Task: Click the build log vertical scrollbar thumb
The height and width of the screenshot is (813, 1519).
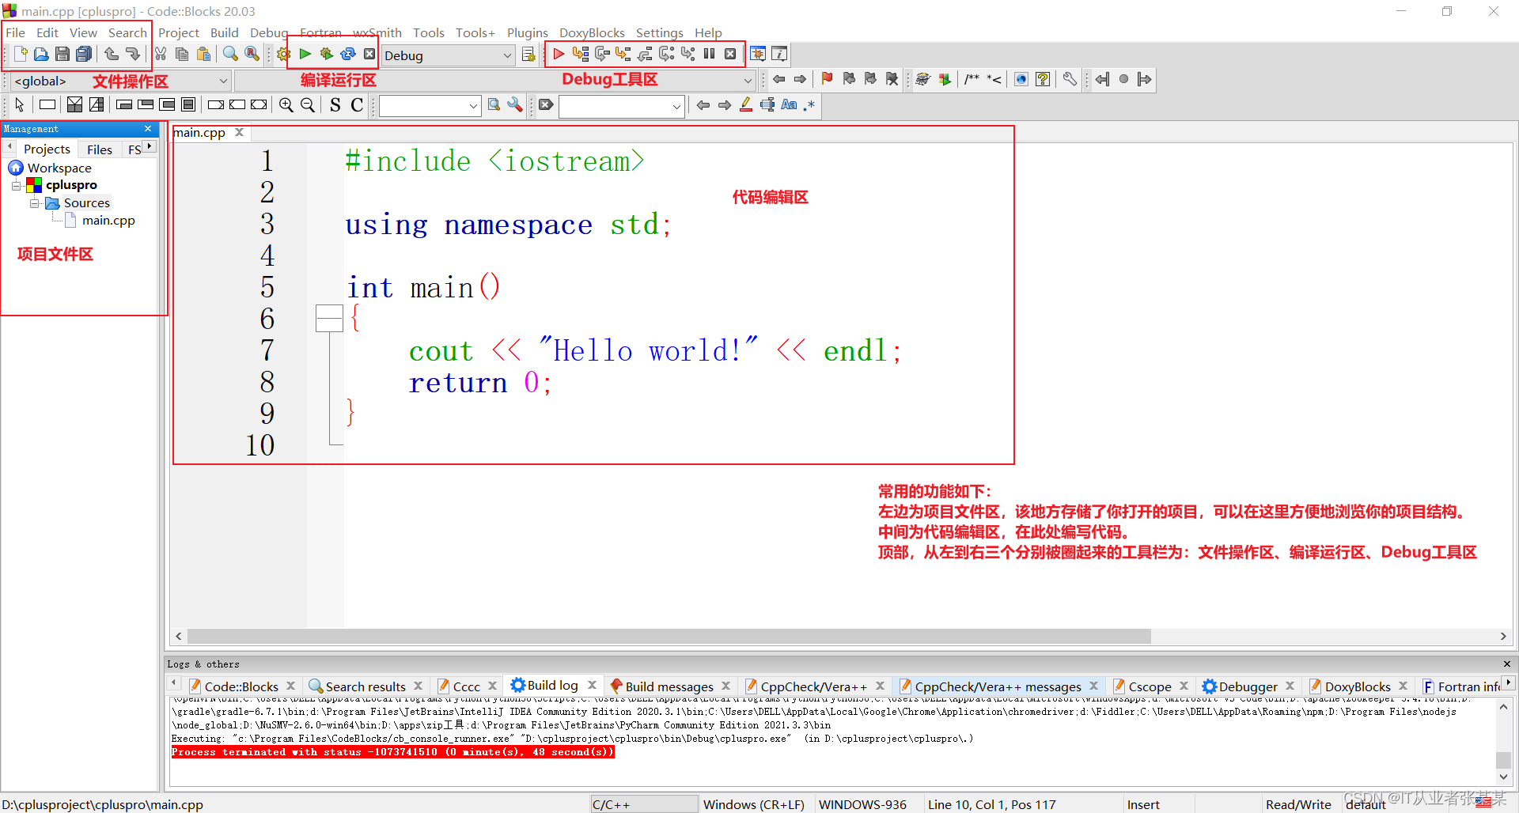Action: 1503,759
